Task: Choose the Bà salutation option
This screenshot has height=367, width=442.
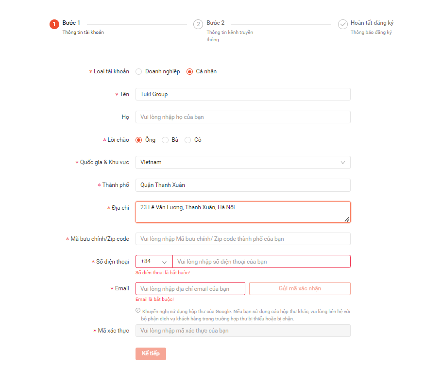Action: [165, 140]
